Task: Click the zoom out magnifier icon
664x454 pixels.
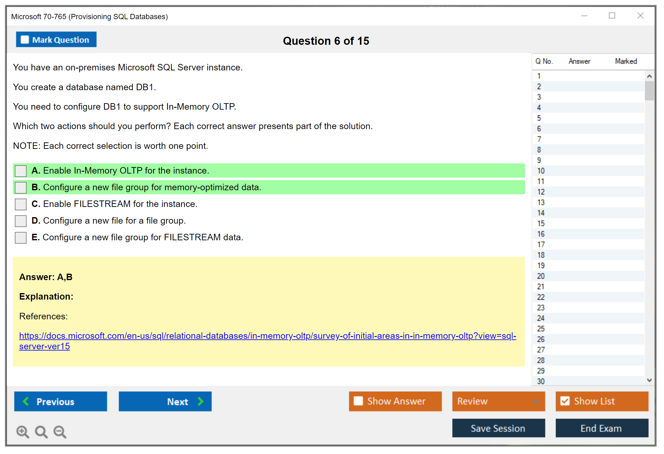Action: pyautogui.click(x=60, y=431)
